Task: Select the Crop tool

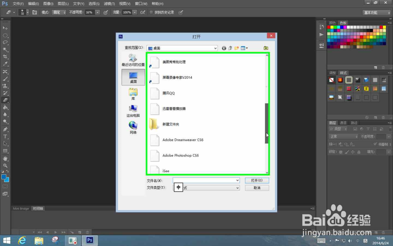Action: 5,56
